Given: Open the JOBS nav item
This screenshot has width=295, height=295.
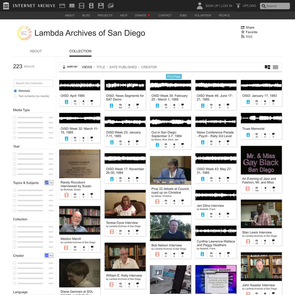Looking at the screenshot, I should point(183,15).
